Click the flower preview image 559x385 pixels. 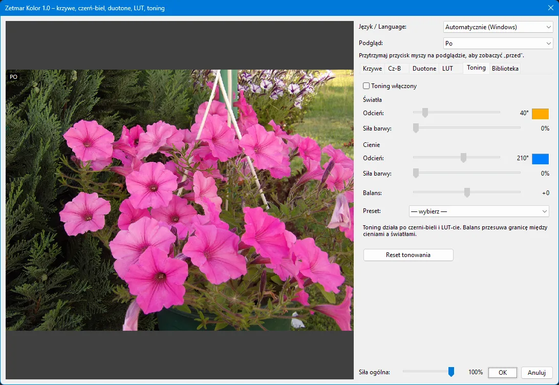(180, 200)
